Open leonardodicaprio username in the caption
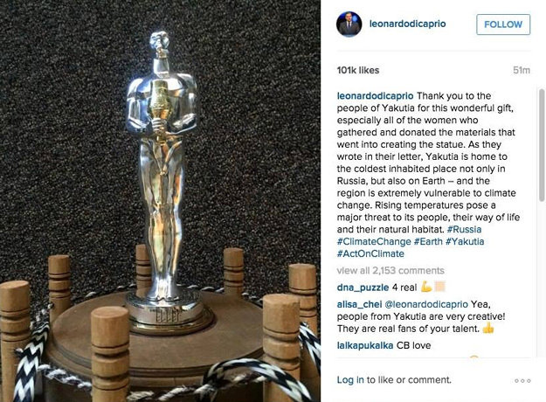Viewport: 546px width, 402px height. [375, 96]
